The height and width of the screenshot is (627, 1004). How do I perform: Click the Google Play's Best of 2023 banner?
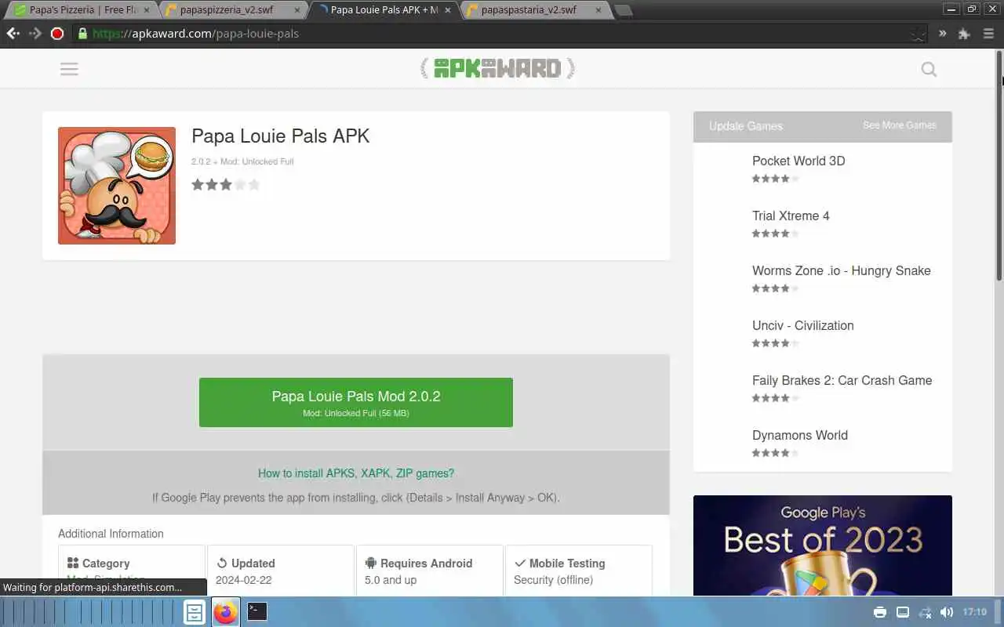coord(823,545)
